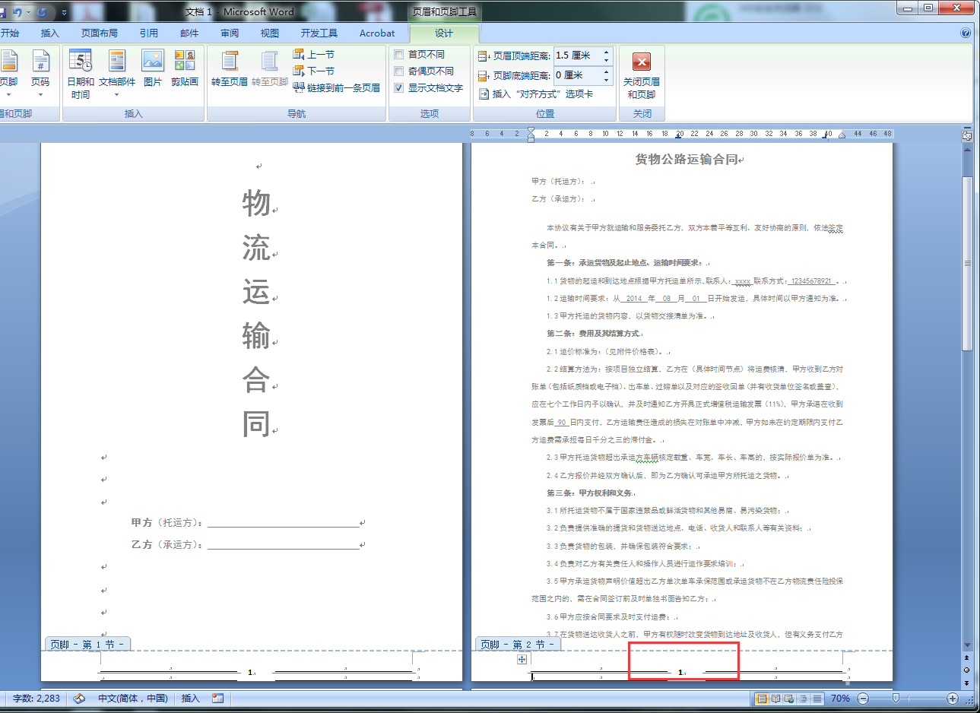Click the Undo icon in quick access toolbar

point(17,12)
